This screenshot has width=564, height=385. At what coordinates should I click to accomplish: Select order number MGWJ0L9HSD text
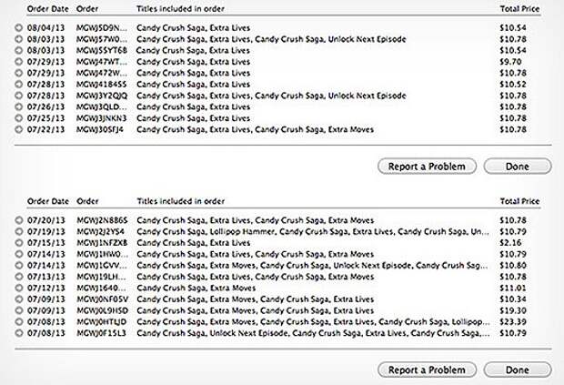(x=103, y=310)
